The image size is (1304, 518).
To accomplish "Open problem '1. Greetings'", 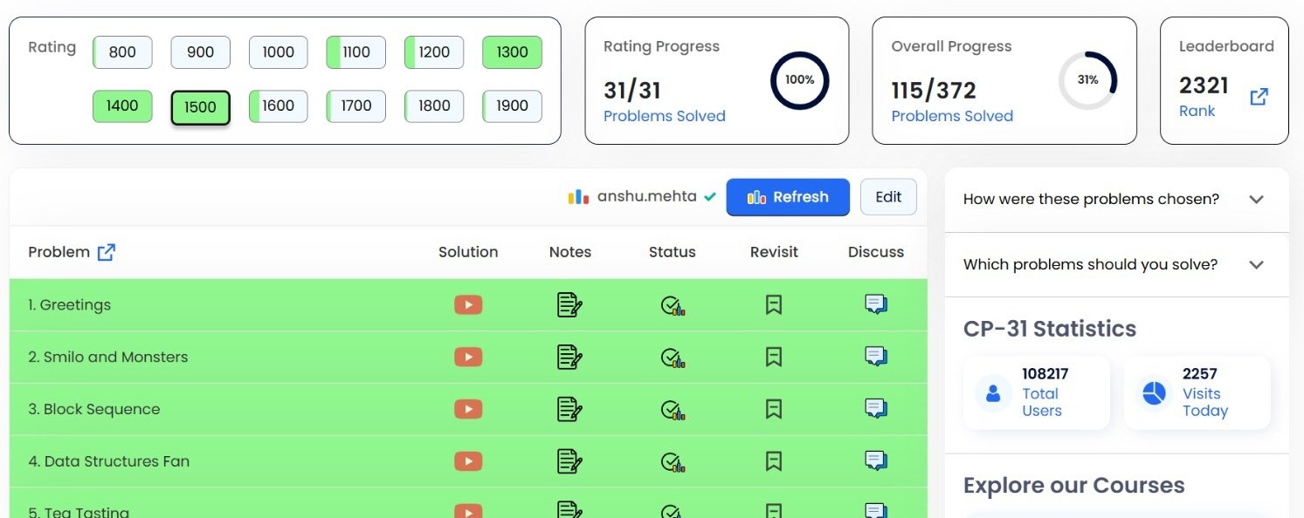I will [x=69, y=305].
